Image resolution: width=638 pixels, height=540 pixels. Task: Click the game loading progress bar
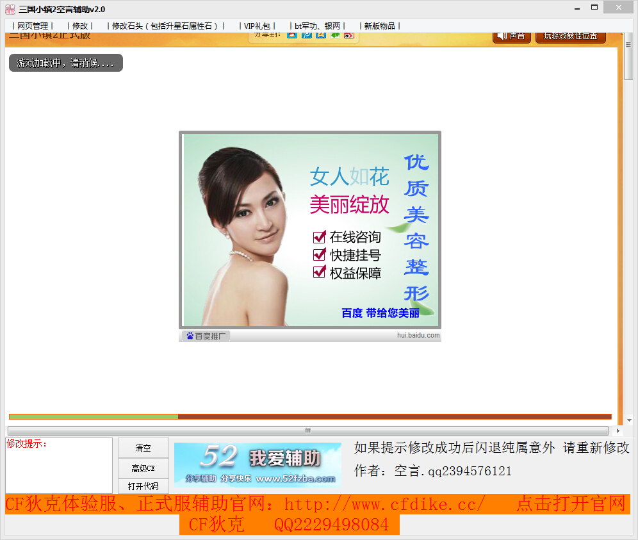click(310, 417)
